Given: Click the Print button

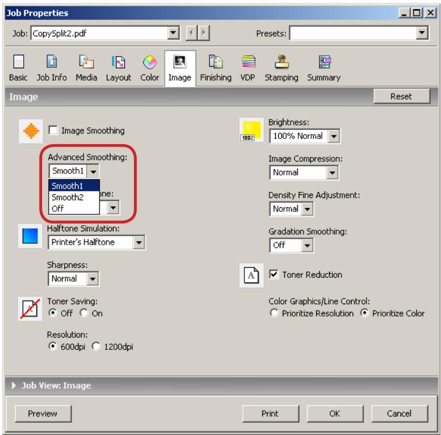Looking at the screenshot, I should 271,413.
